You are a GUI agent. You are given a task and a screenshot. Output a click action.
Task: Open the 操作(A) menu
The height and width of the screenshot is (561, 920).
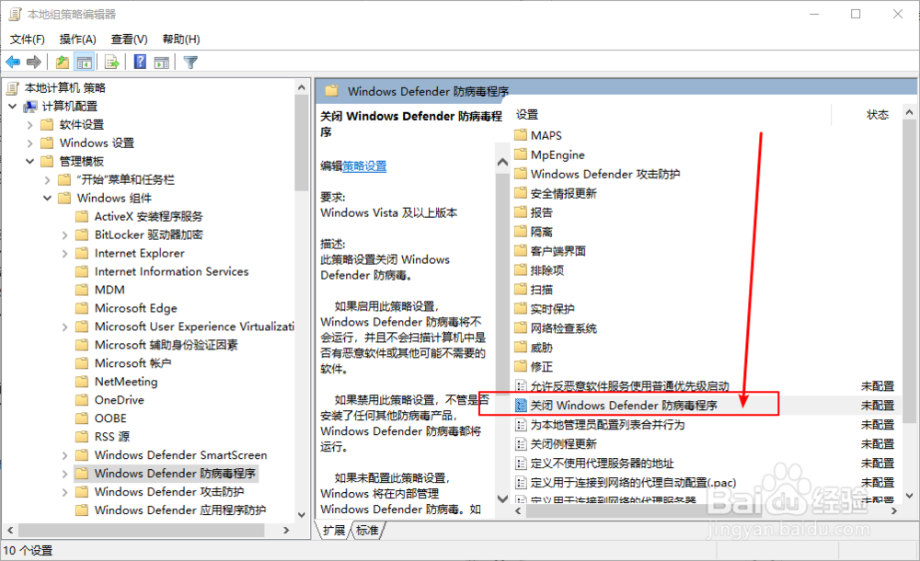coord(77,40)
